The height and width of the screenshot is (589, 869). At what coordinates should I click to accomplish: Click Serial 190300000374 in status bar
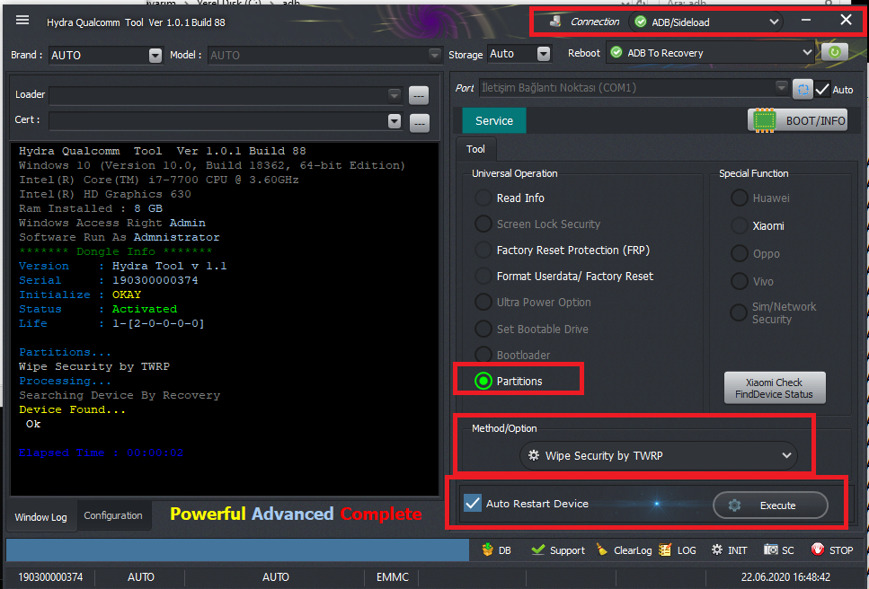pos(50,576)
